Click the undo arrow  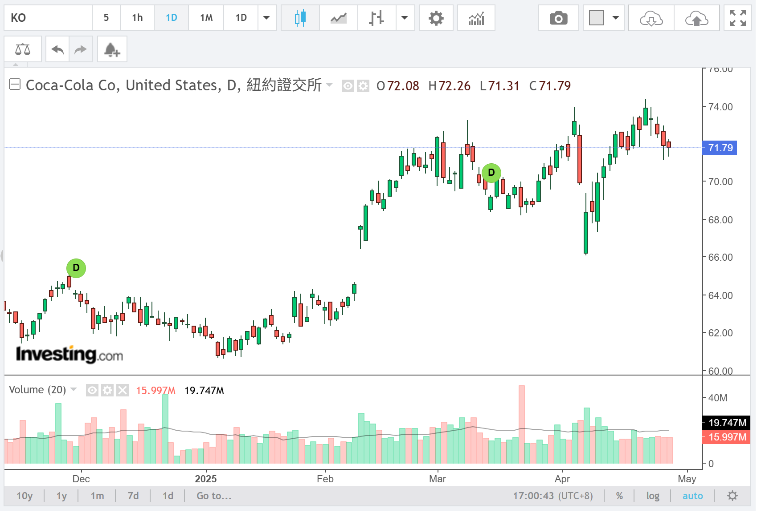(57, 49)
